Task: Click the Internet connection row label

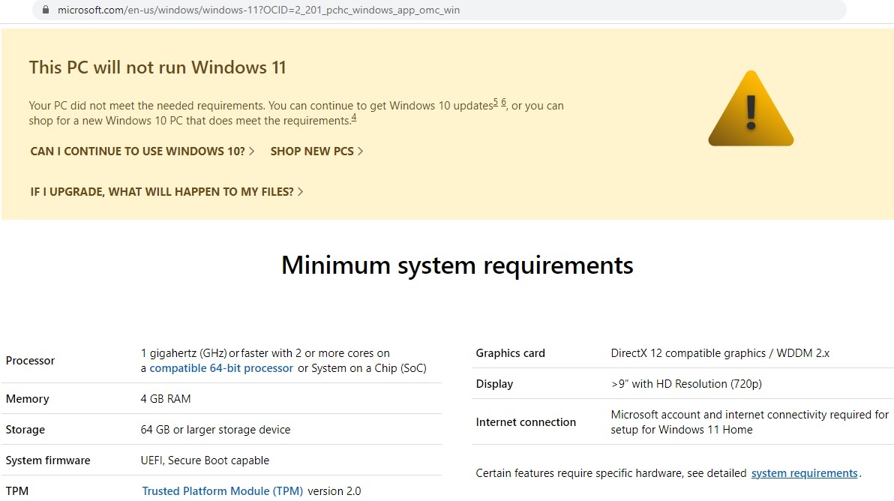Action: (526, 422)
